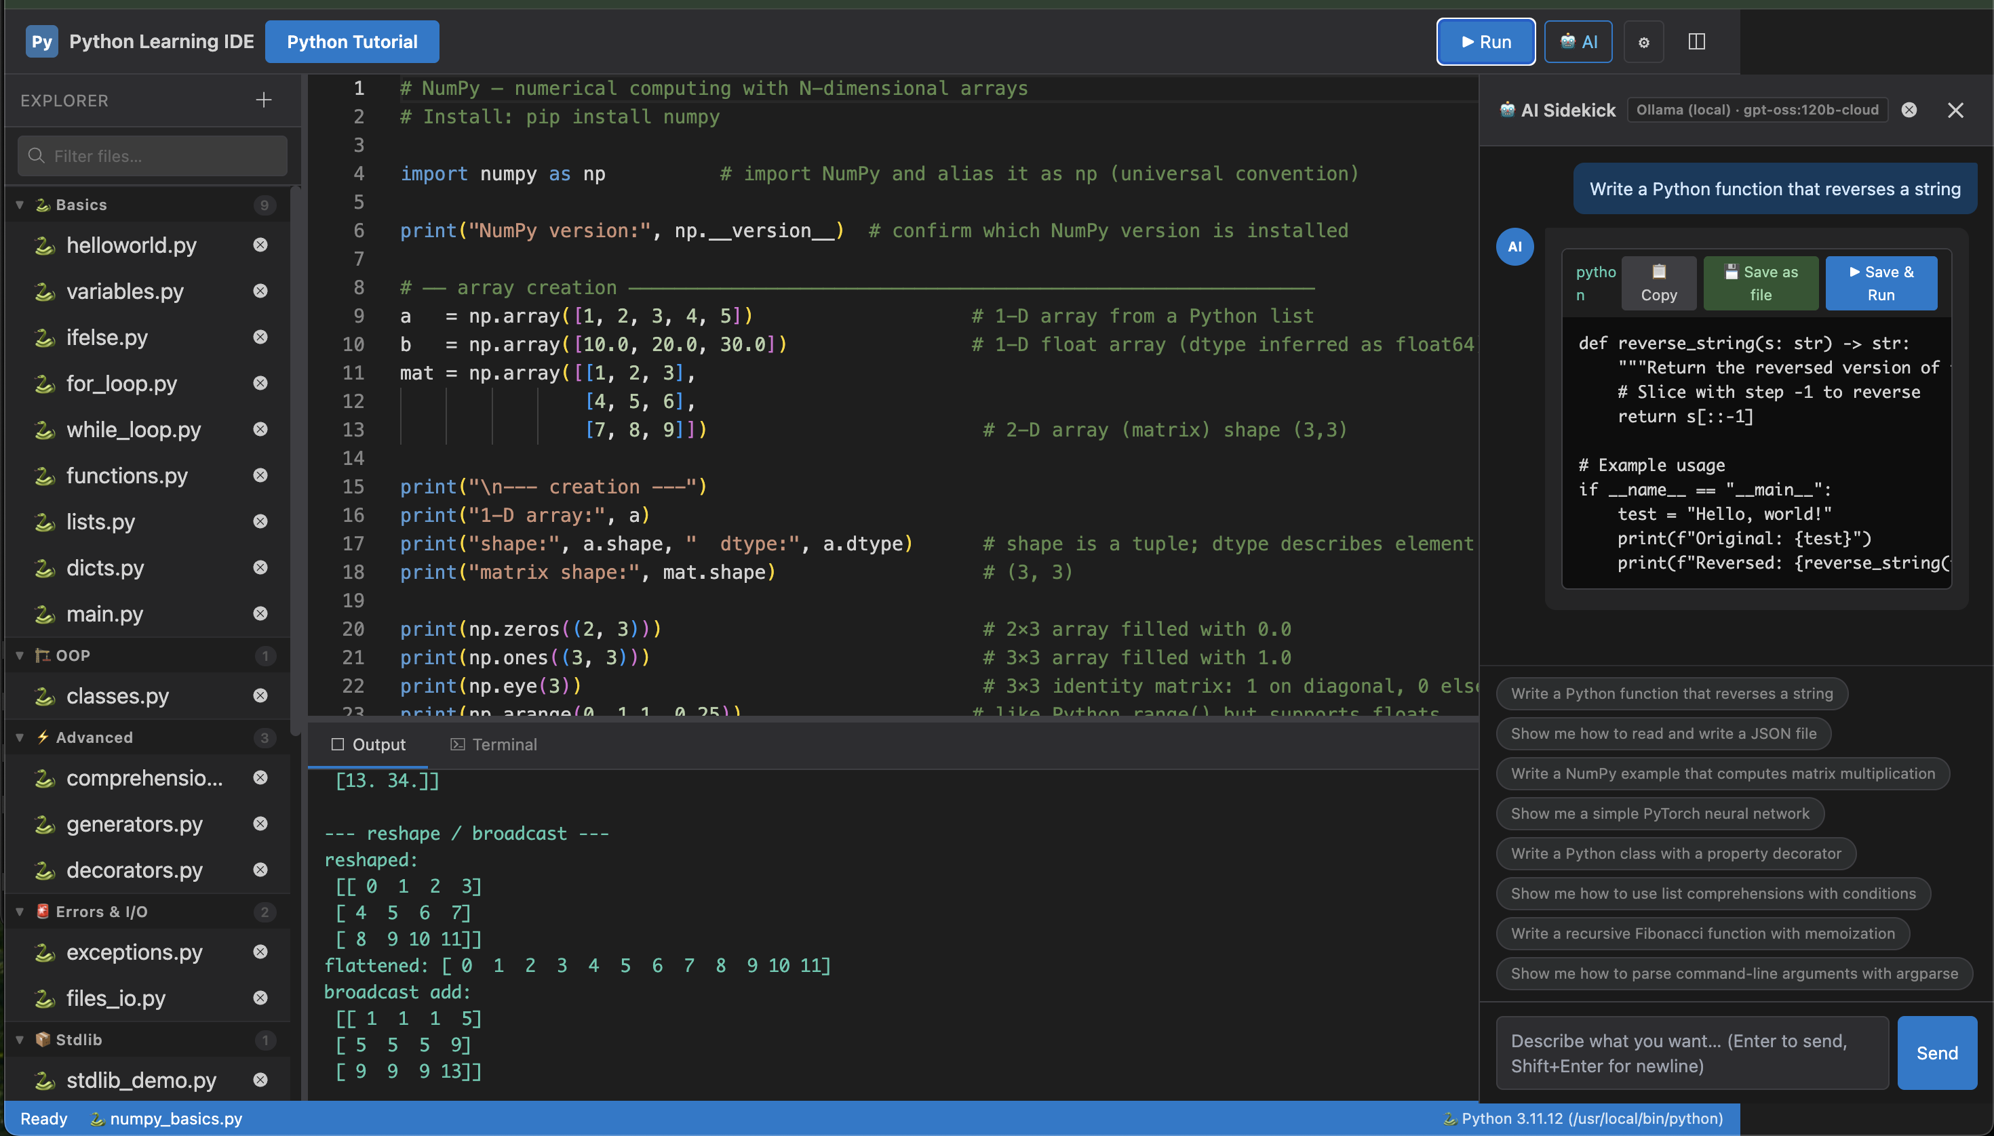Send the chat message
The image size is (1994, 1136).
[1937, 1053]
